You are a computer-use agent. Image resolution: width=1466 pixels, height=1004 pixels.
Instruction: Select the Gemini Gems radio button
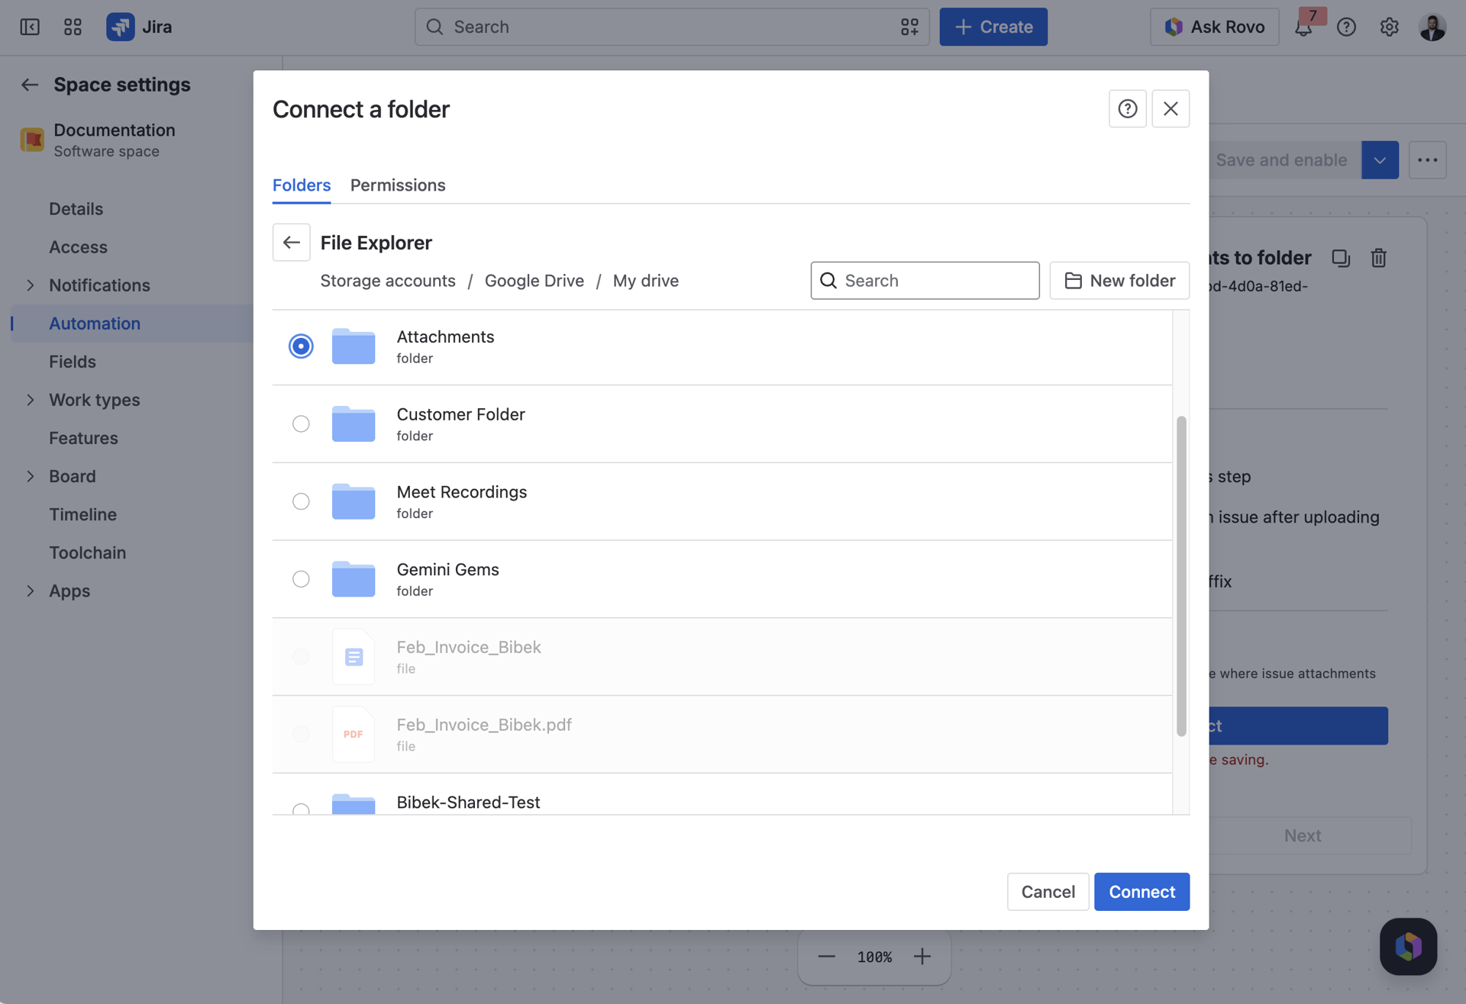[x=301, y=579]
